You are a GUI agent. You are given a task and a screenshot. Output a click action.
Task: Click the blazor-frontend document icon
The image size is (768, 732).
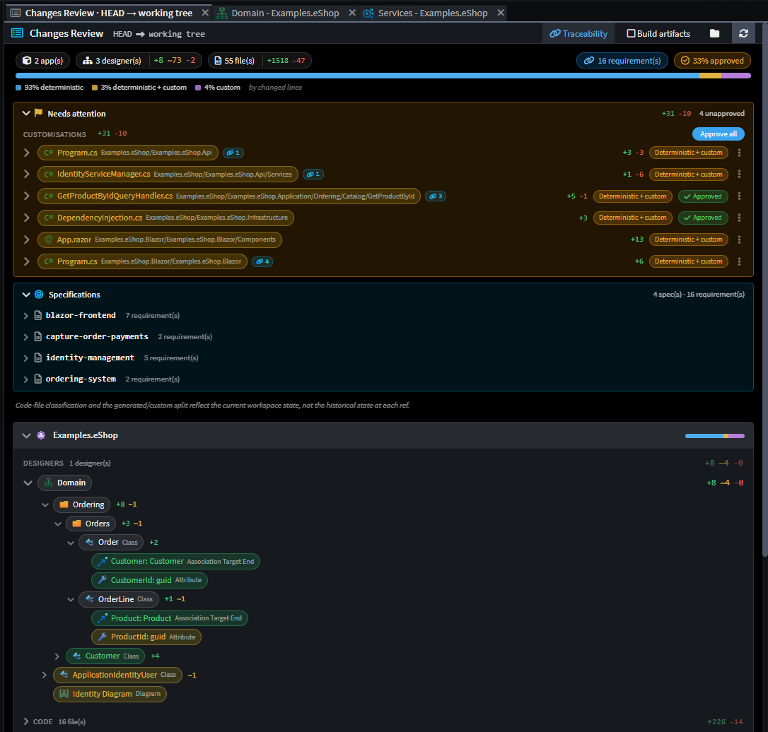click(x=37, y=316)
